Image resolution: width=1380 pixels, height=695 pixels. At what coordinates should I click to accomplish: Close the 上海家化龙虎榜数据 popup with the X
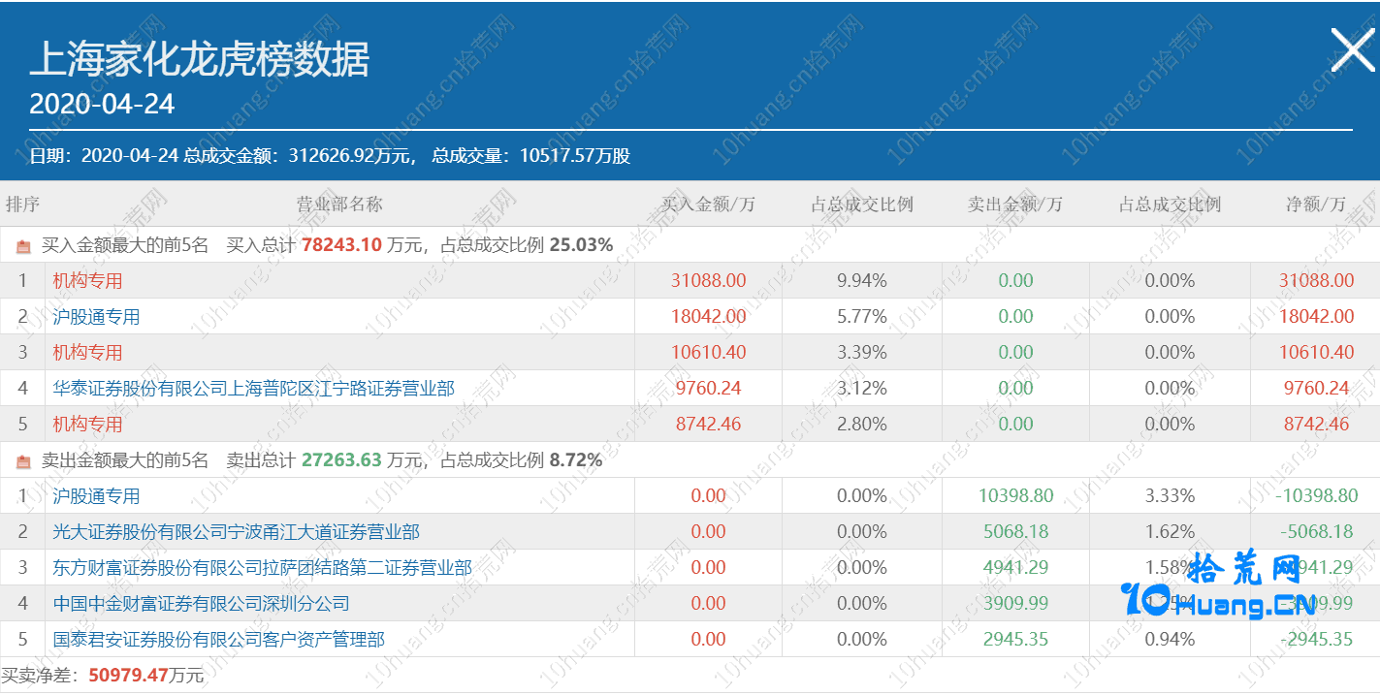[x=1352, y=49]
